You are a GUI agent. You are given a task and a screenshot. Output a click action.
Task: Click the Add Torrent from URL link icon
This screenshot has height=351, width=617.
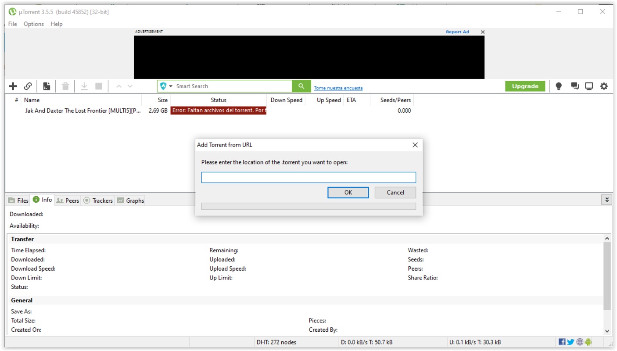[x=28, y=86]
